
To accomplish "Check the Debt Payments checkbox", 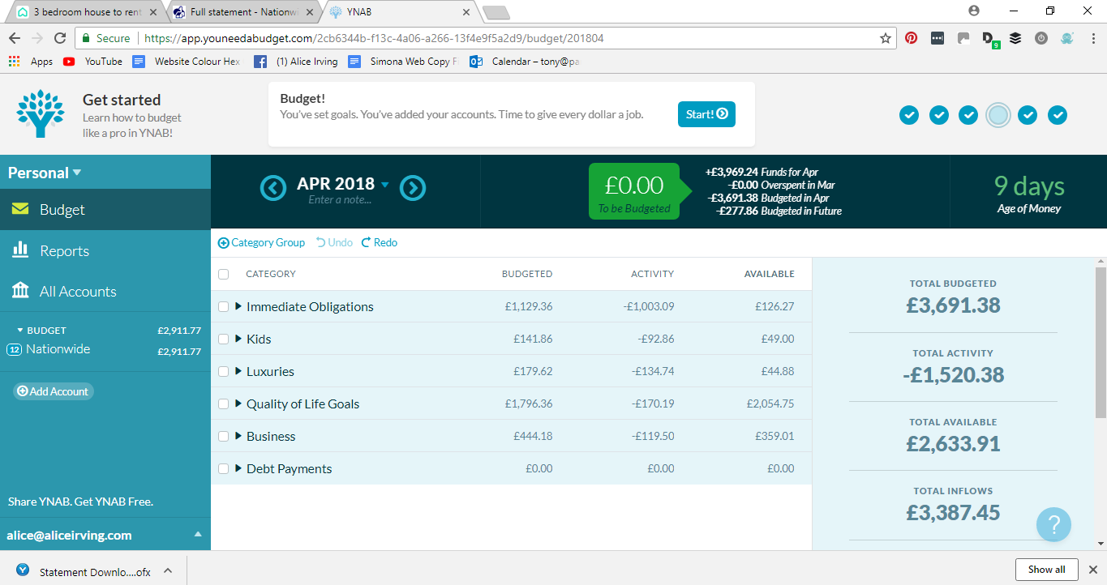I will 224,469.
